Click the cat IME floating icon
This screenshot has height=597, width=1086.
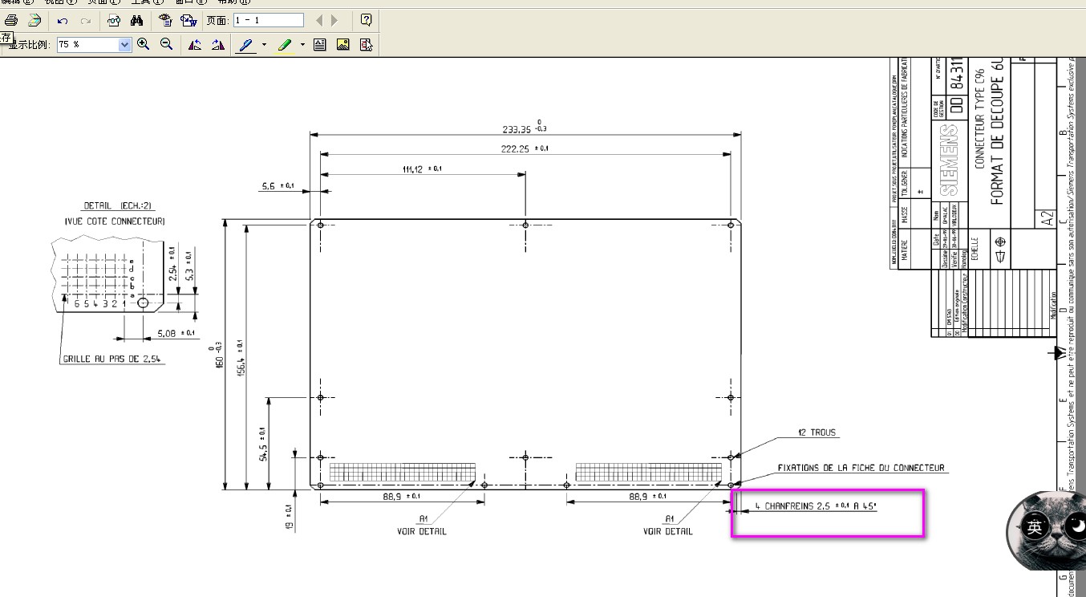click(1046, 530)
